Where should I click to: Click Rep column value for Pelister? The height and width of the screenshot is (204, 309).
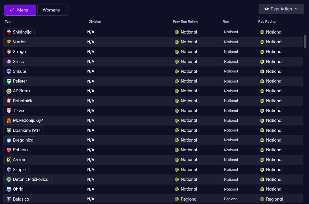(231, 81)
